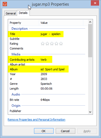101x138 pixels.
Task: Set rating to five stars
Action: tap(61, 44)
